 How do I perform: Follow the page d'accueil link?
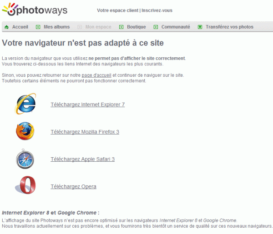[96, 75]
